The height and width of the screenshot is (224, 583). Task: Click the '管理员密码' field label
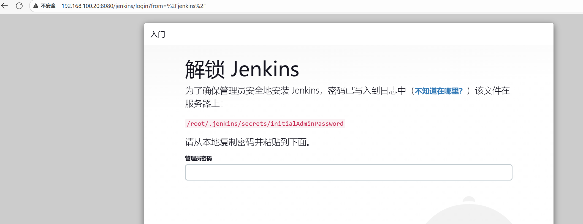point(198,158)
